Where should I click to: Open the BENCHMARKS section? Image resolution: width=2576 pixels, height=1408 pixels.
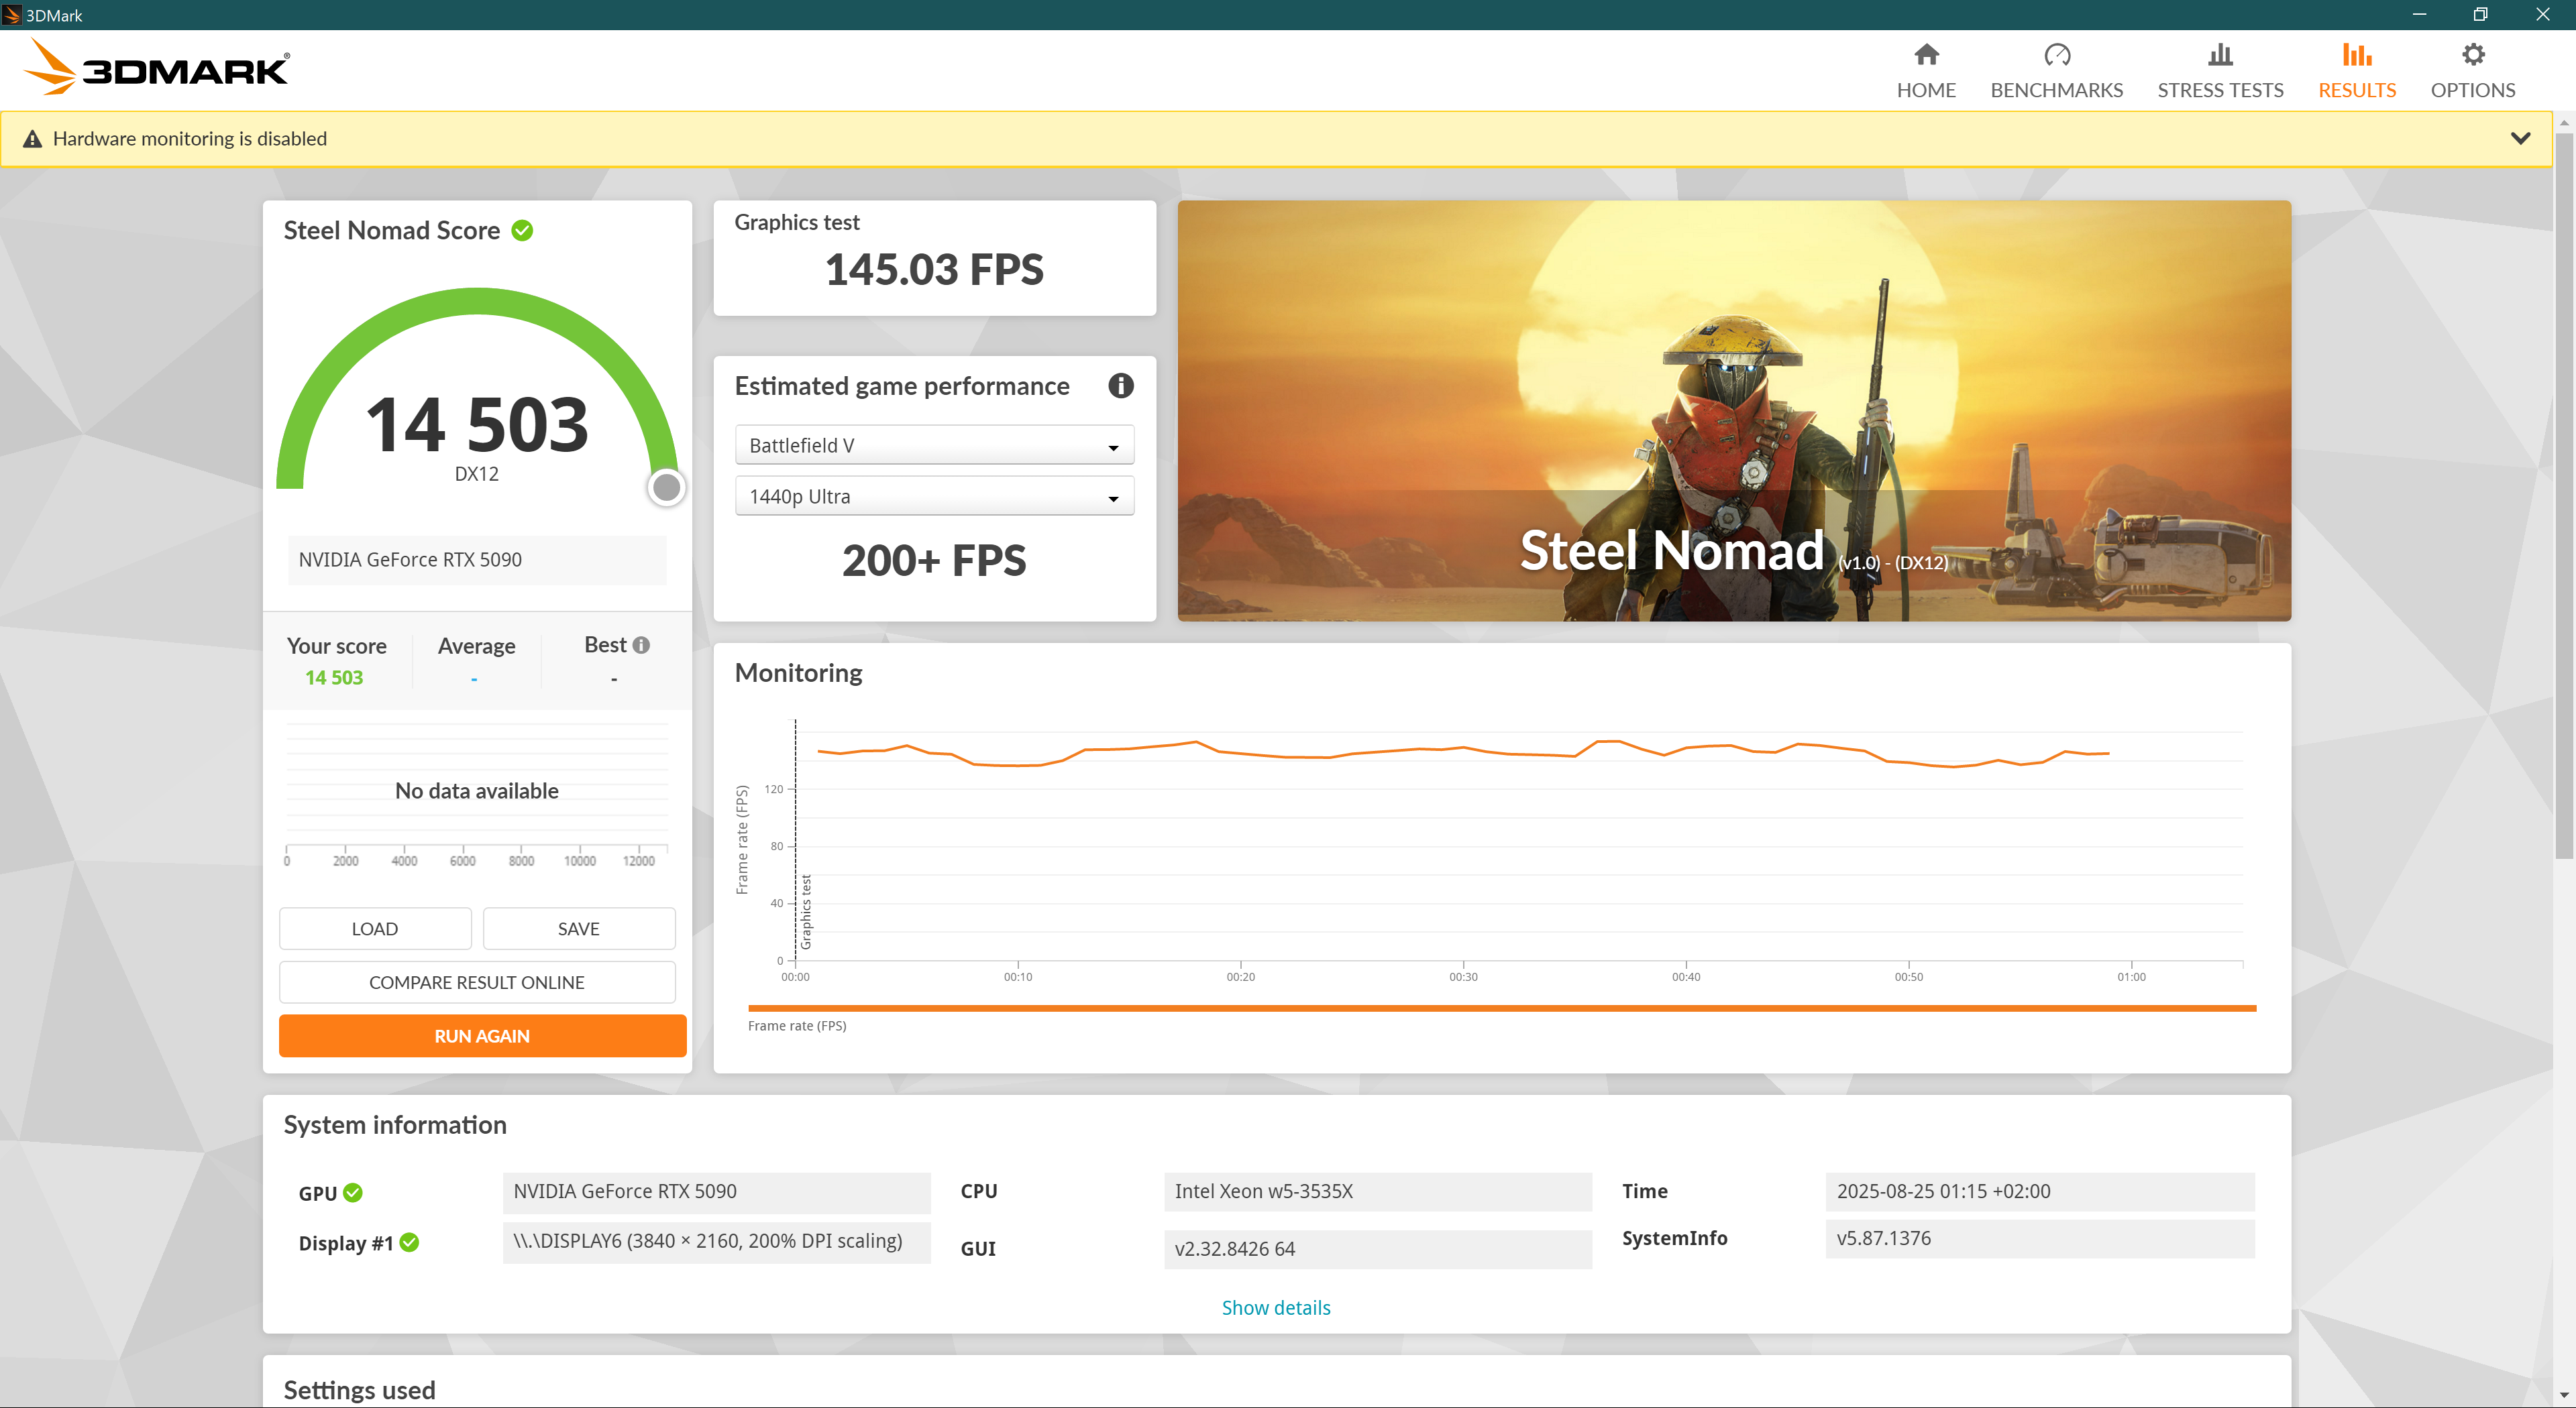pyautogui.click(x=2056, y=71)
